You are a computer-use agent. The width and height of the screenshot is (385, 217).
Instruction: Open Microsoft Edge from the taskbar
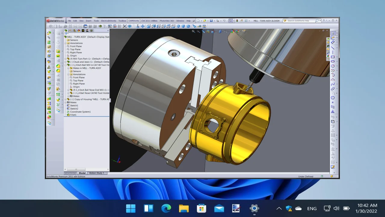coord(166,208)
